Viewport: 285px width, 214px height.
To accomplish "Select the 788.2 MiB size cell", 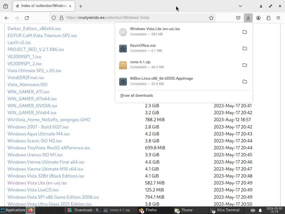I will tap(155, 120).
